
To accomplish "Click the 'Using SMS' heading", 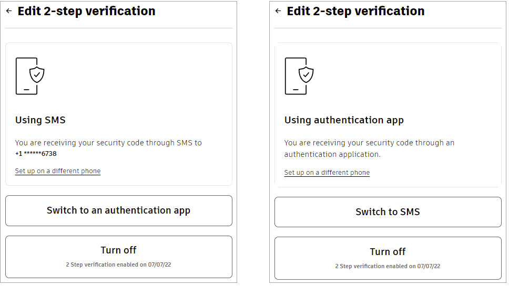I will point(40,120).
